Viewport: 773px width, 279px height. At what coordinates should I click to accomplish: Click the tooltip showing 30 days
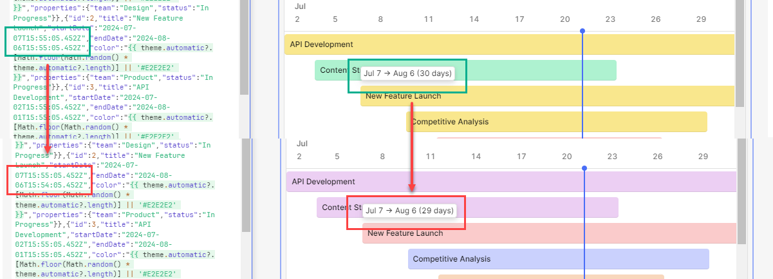[407, 73]
